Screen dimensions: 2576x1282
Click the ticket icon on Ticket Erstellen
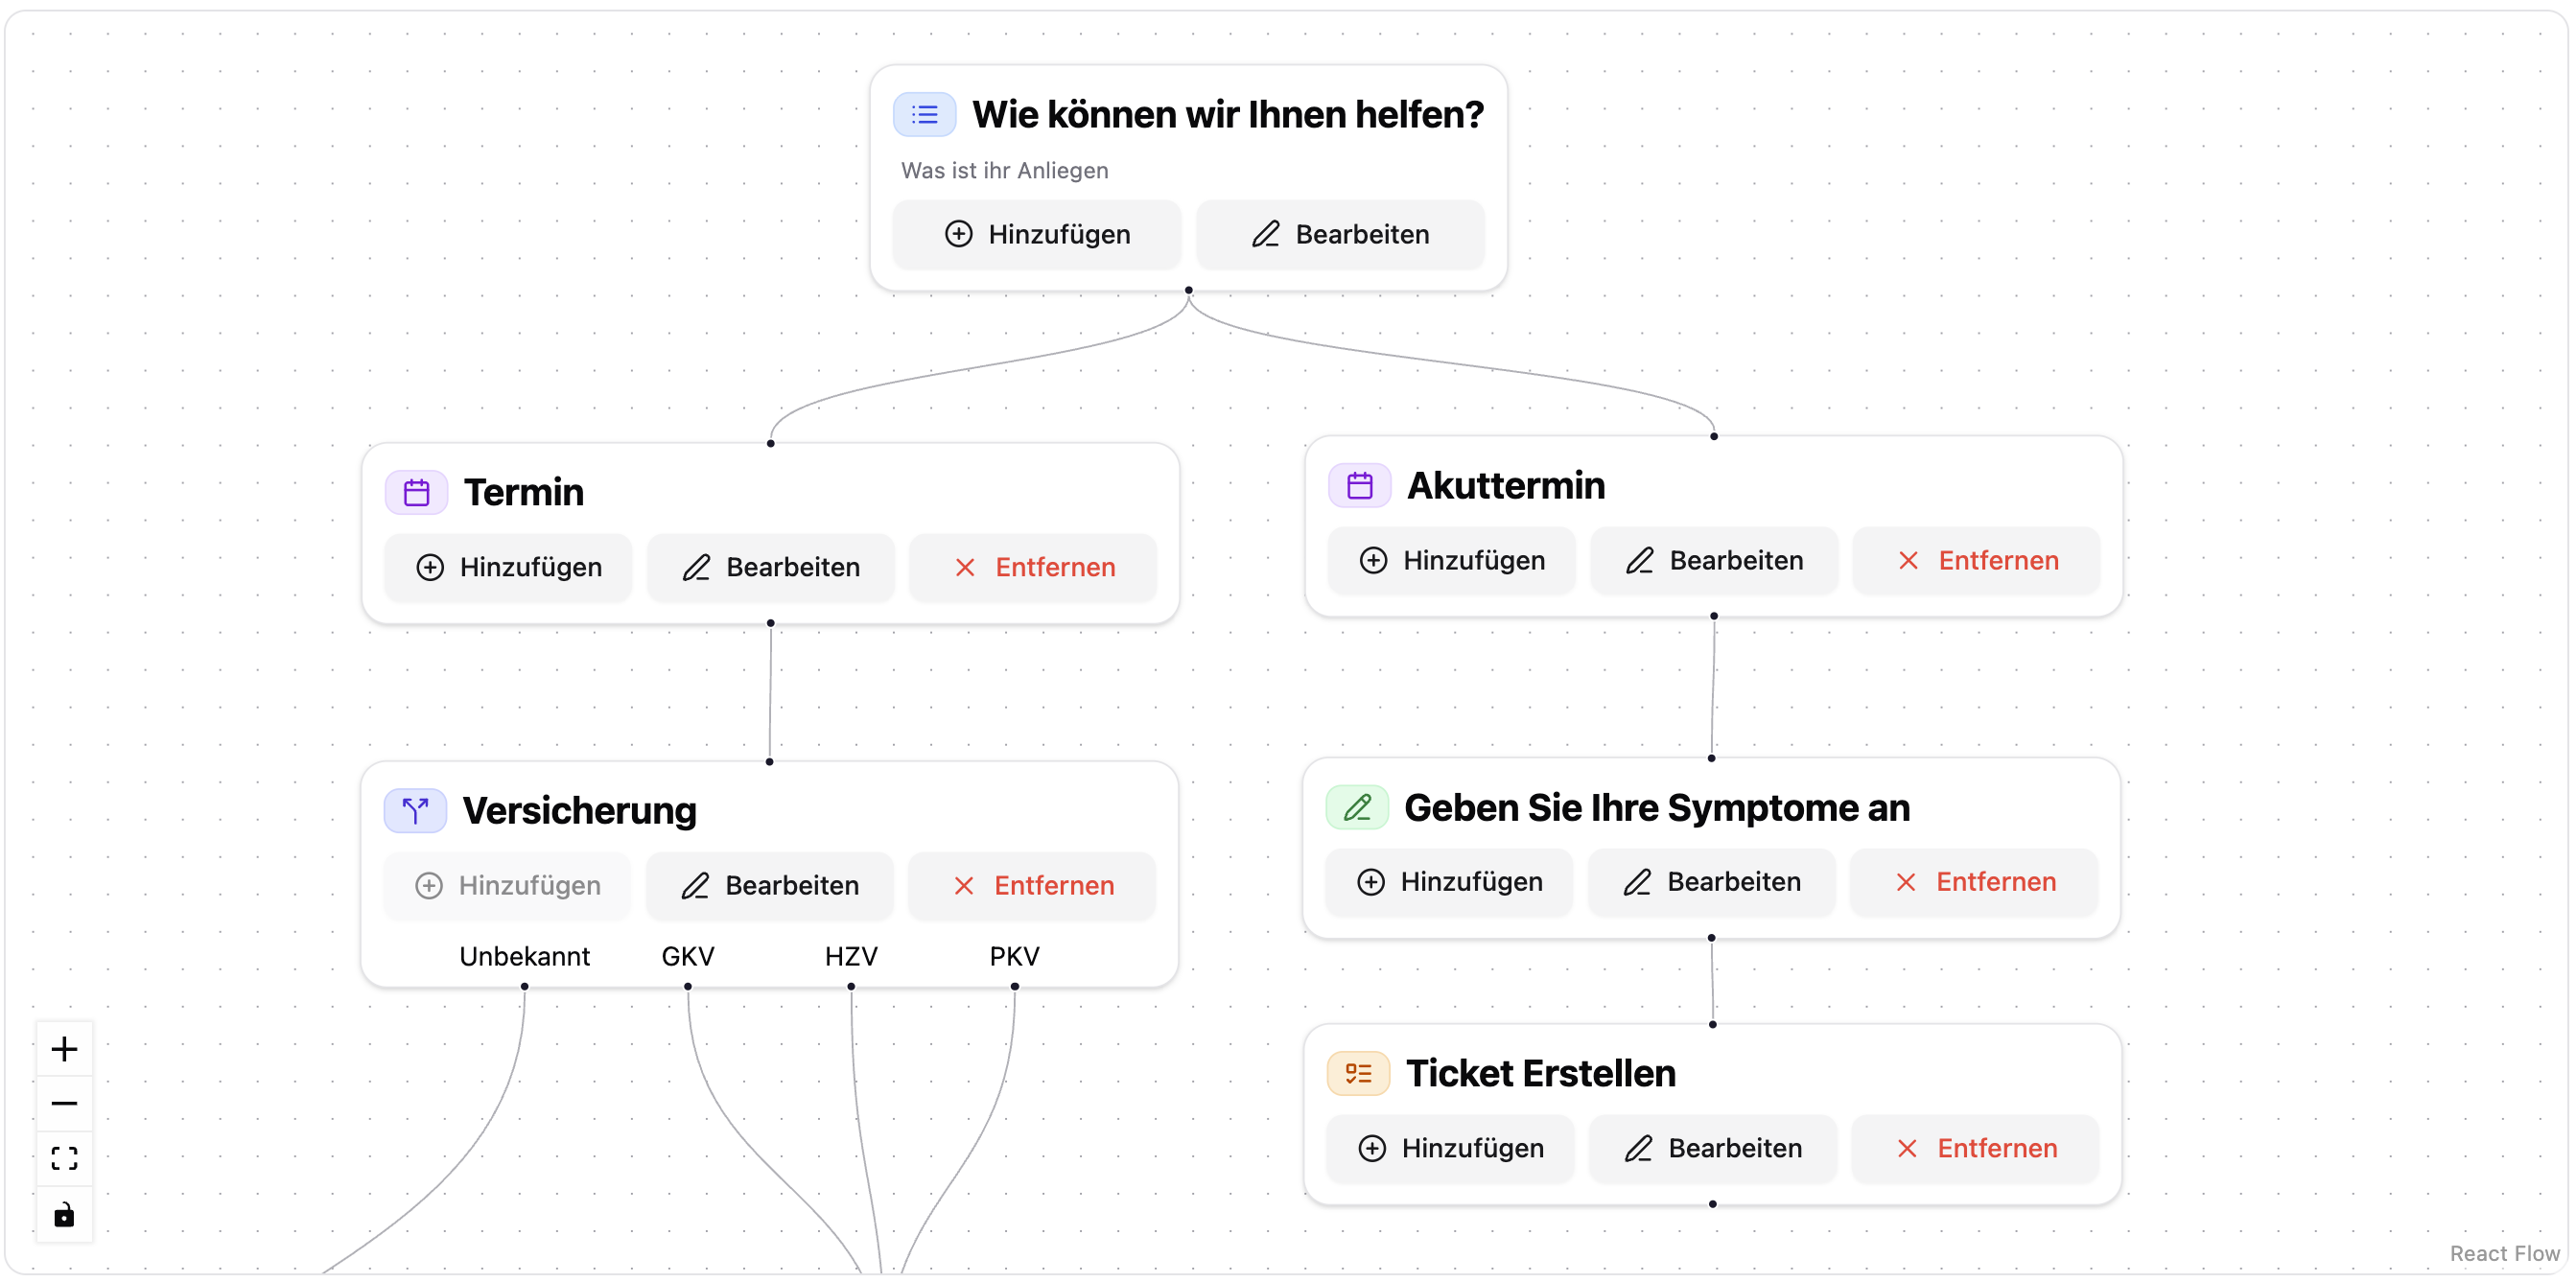[1357, 1072]
